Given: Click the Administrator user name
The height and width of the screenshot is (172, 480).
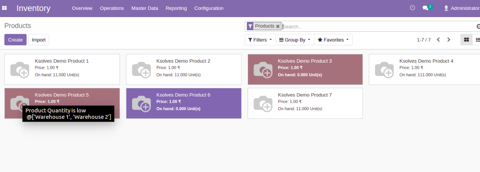Looking at the screenshot, I should pos(465,8).
